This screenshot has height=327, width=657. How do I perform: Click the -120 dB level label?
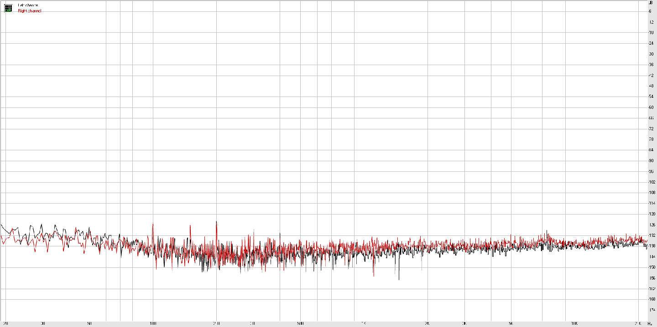pyautogui.click(x=651, y=214)
